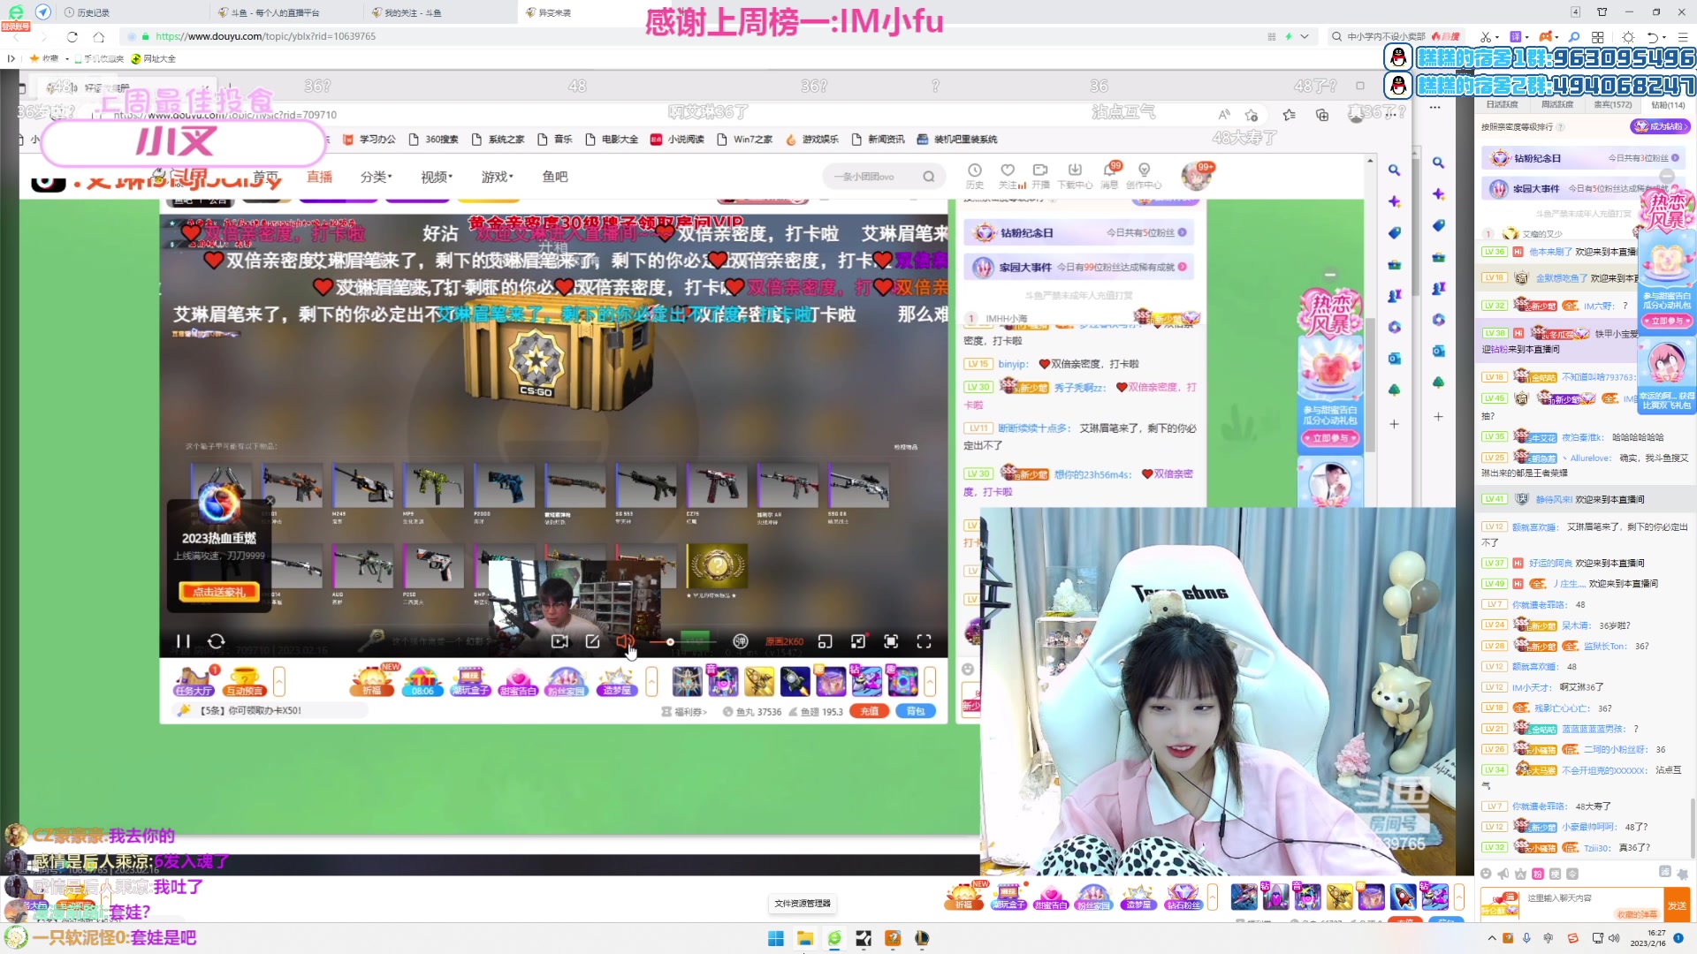The height and width of the screenshot is (954, 1697).
Task: Show hidden system tray icons
Action: [1492, 938]
